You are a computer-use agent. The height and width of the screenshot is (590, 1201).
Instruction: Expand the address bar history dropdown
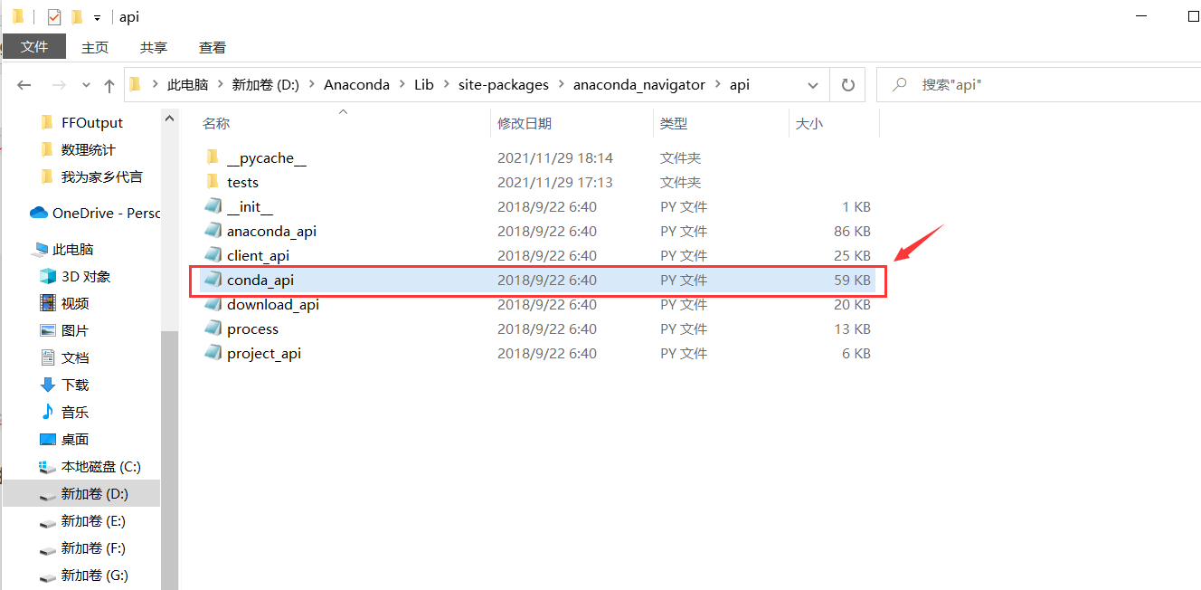point(813,85)
